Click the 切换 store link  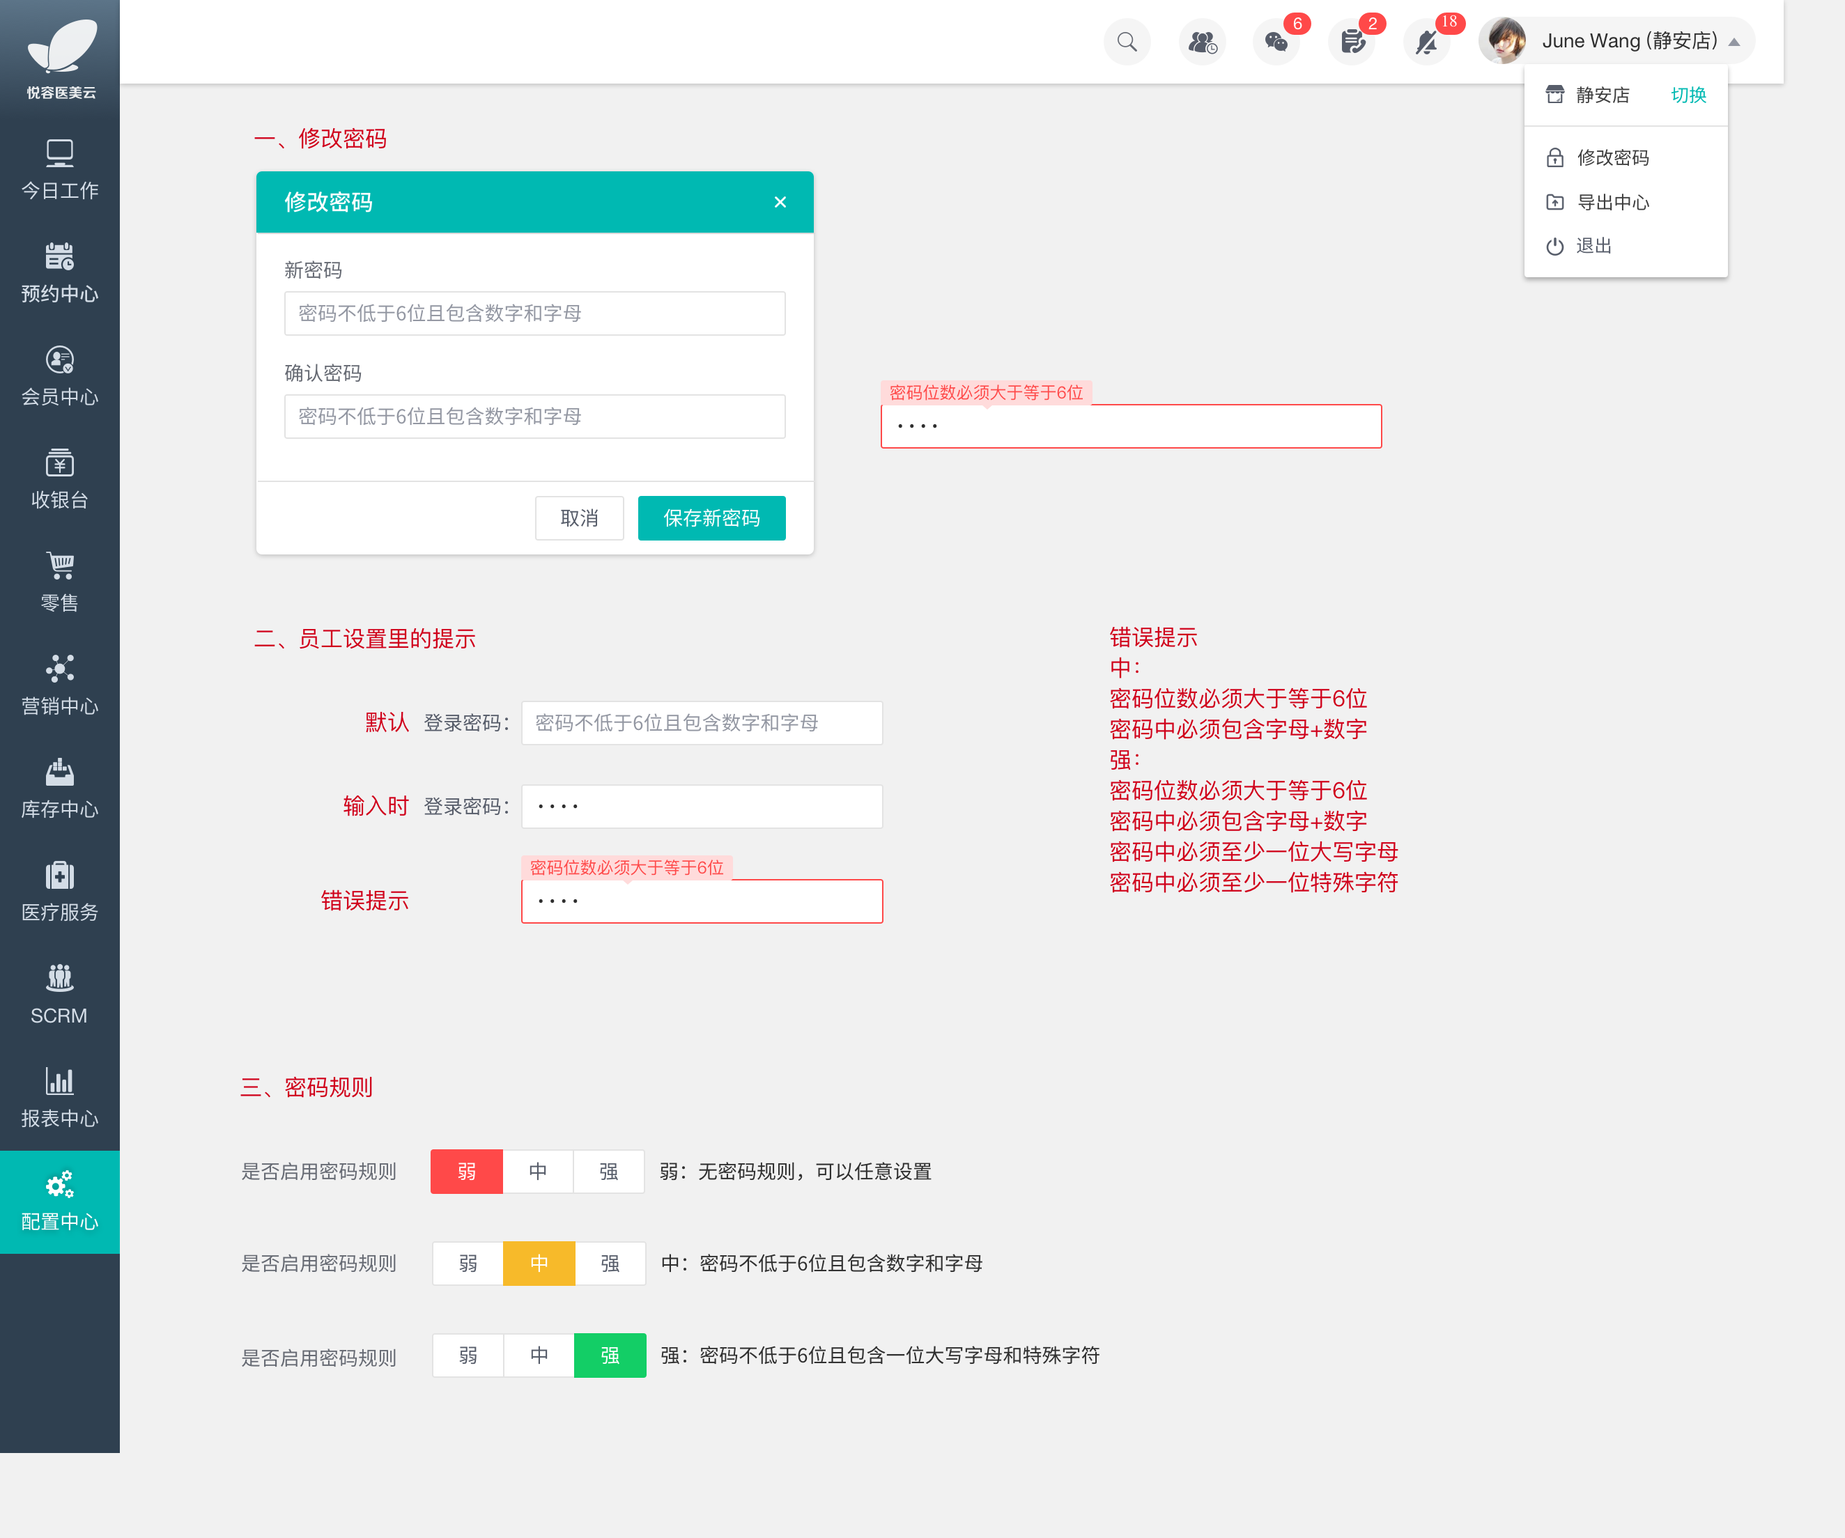point(1688,95)
